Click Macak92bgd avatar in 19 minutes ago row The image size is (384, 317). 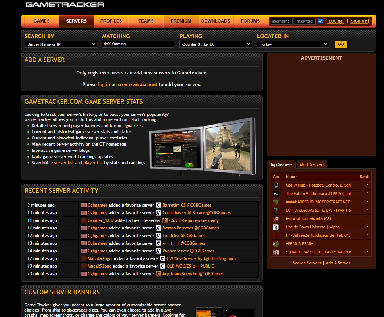tap(84, 266)
